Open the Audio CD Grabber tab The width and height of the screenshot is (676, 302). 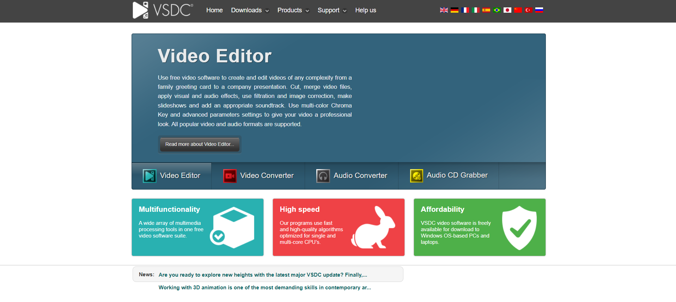click(449, 176)
